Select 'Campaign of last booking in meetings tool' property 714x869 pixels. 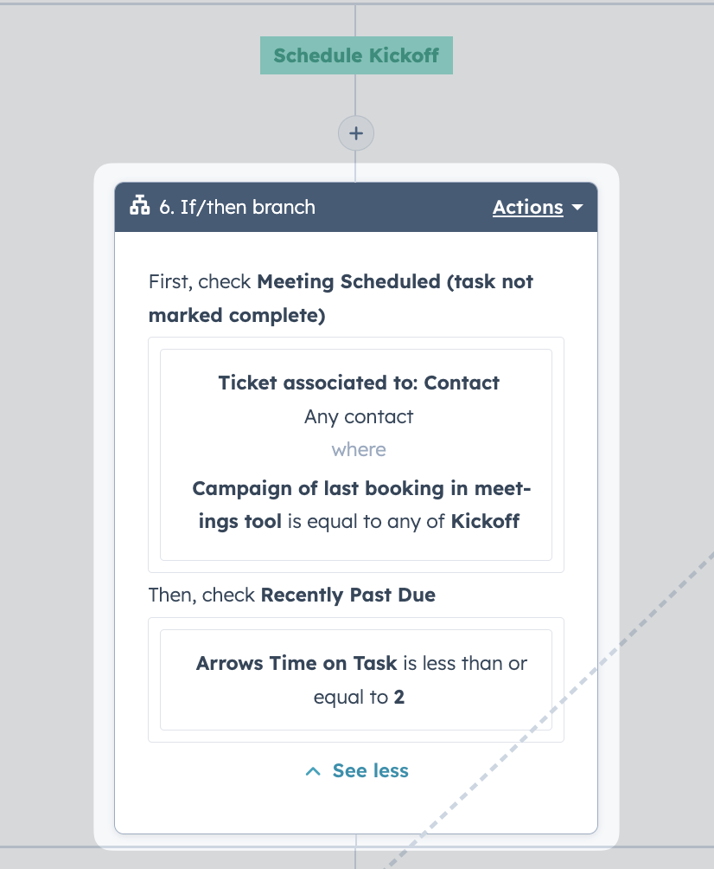pos(361,505)
